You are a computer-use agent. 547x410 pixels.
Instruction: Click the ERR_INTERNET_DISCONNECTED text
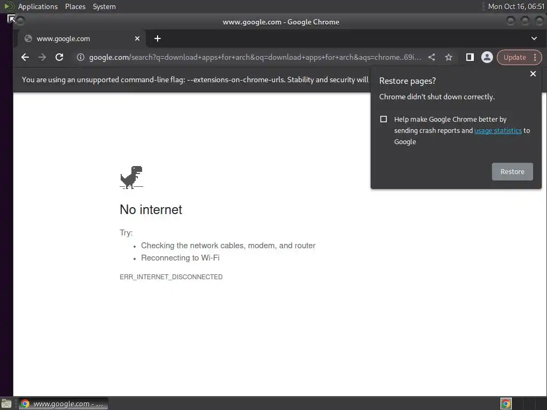click(x=171, y=277)
